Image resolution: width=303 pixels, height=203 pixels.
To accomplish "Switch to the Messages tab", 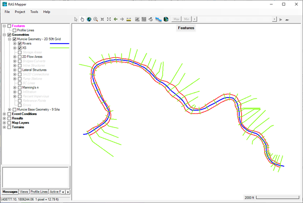I will pos(10,192).
